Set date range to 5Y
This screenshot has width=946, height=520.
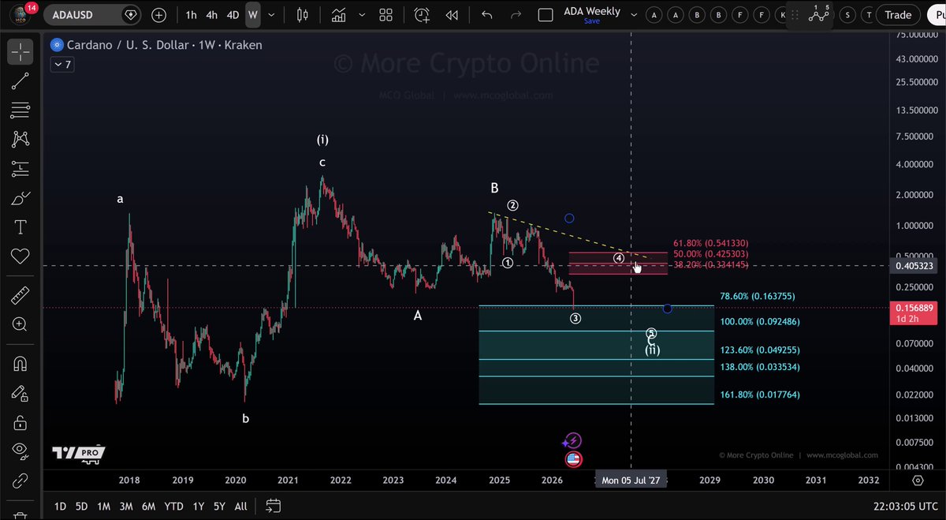[219, 506]
